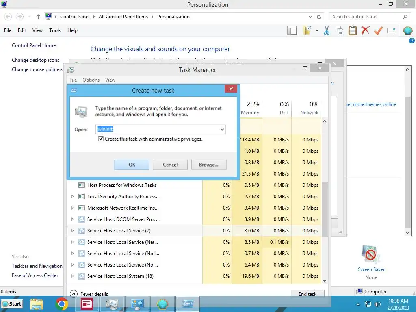
Task: Click the Task Manager list scroll down arrow
Action: 325,281
